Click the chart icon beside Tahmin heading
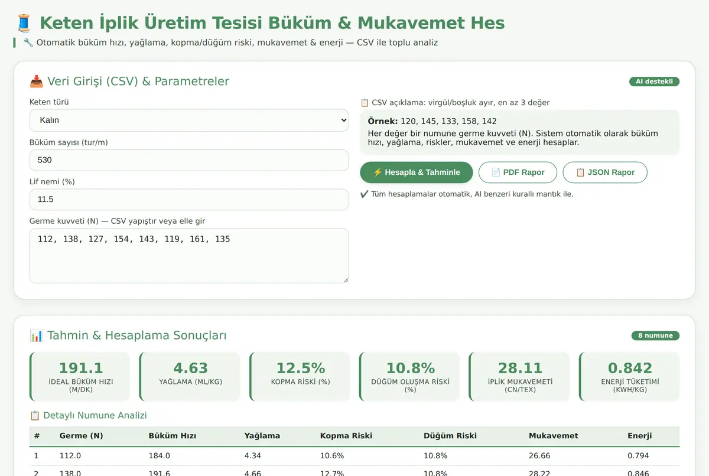The width and height of the screenshot is (709, 476). [35, 335]
